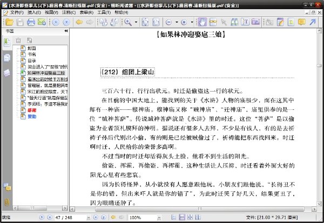The image size is (324, 223).
Task: Select the 封面 bookmark
Action: tap(32, 48)
